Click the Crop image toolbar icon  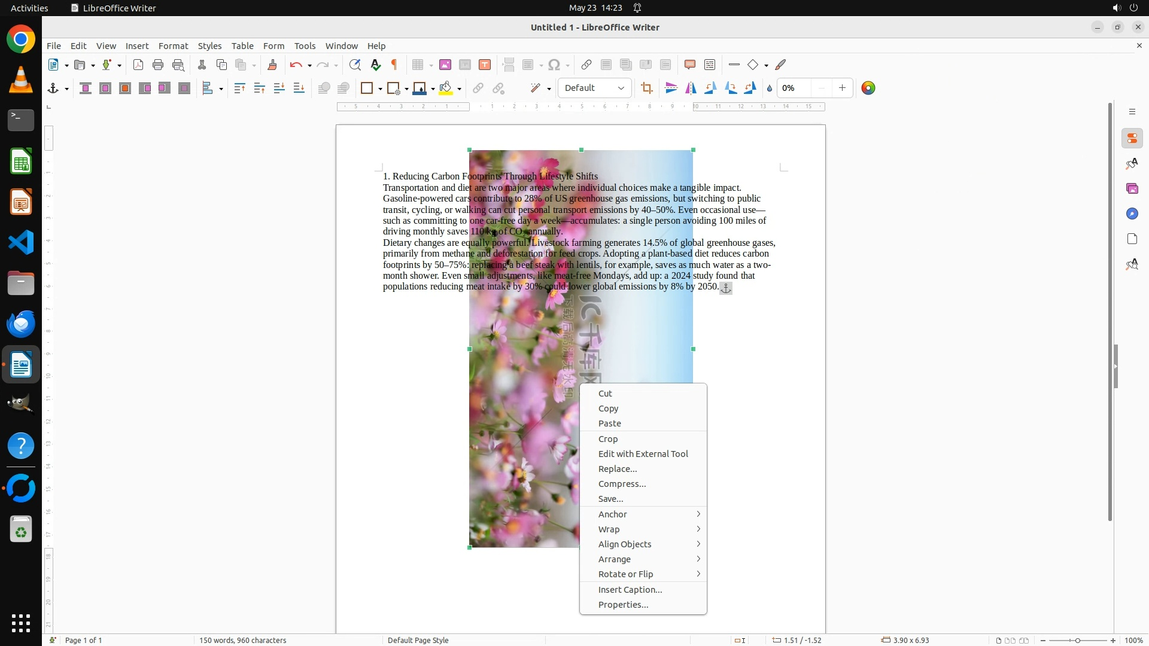point(646,89)
